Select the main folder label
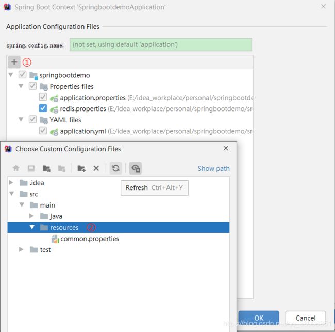 47,205
